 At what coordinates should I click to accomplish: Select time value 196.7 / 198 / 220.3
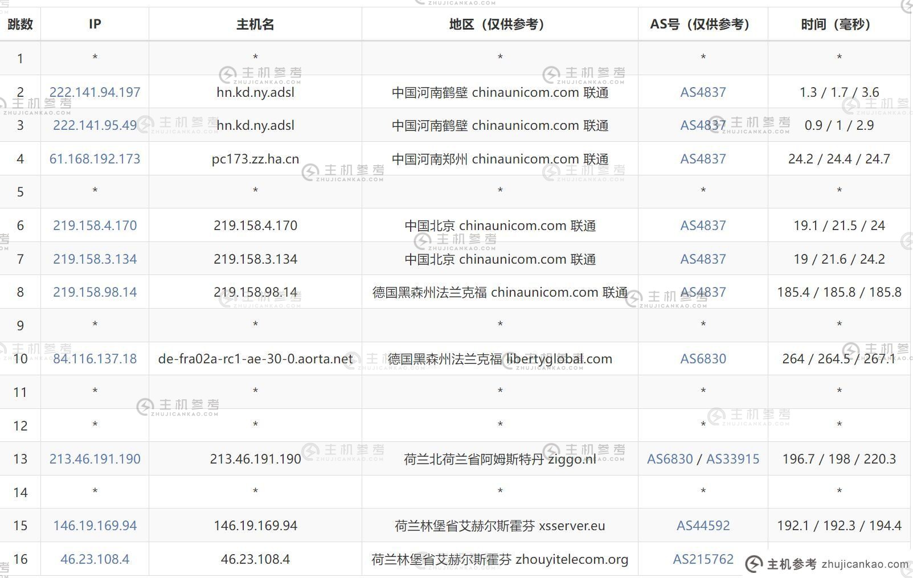839,459
